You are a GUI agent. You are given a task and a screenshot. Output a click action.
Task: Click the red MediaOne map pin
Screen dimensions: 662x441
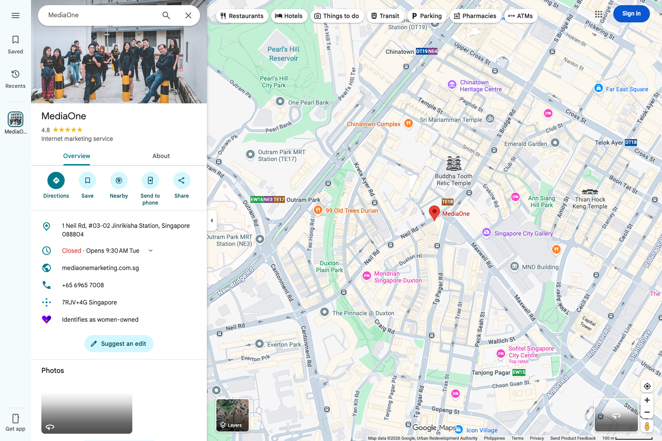434,213
